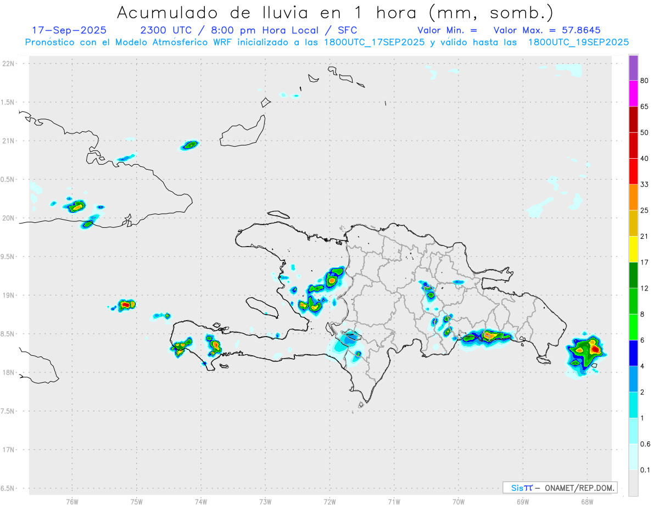Select the "75W" longitude label
Viewport: 659px width, 509px height.
(x=136, y=501)
